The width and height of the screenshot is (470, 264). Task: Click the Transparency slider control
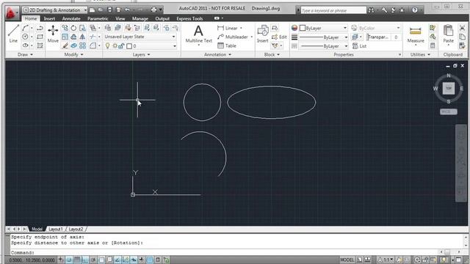378,37
